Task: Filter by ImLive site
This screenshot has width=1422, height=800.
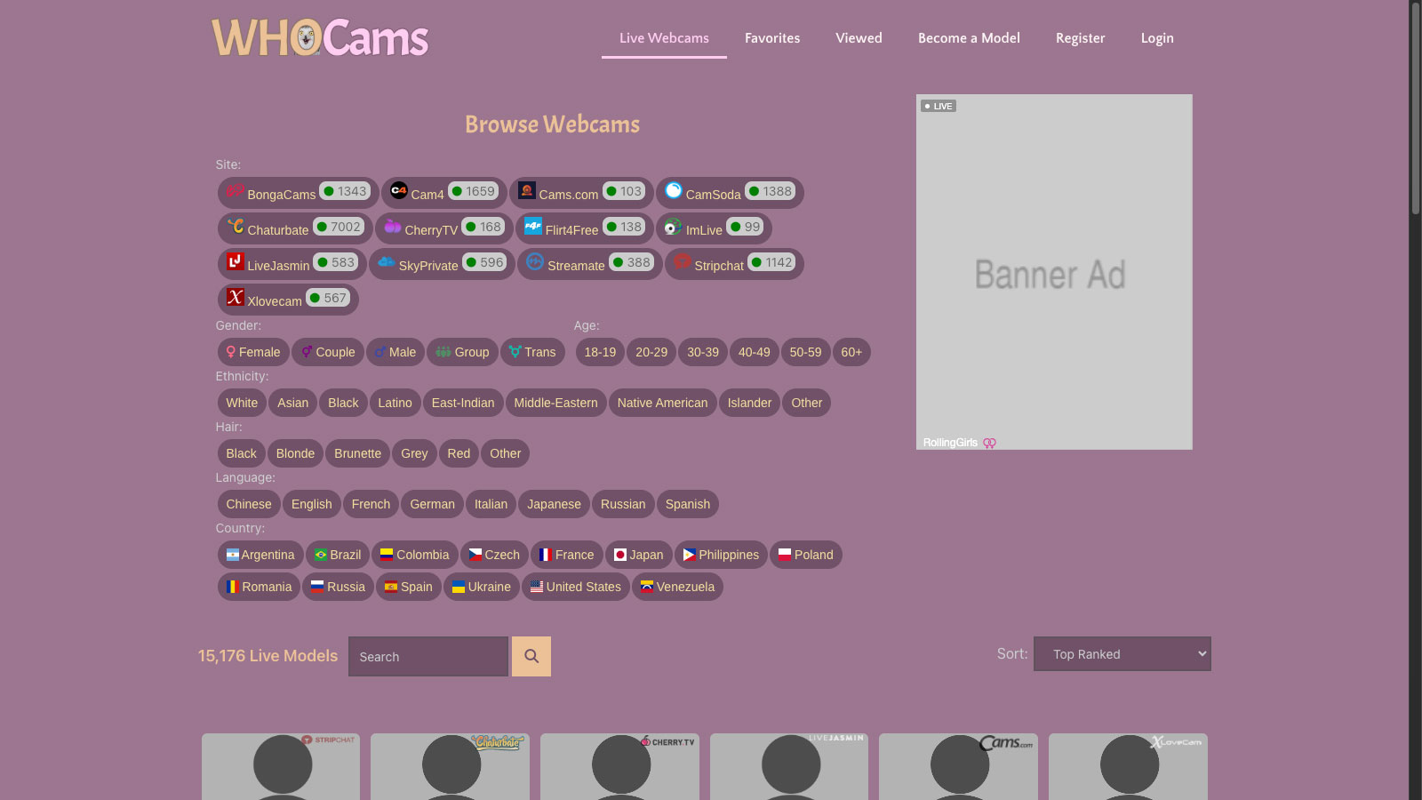Action: click(x=714, y=228)
